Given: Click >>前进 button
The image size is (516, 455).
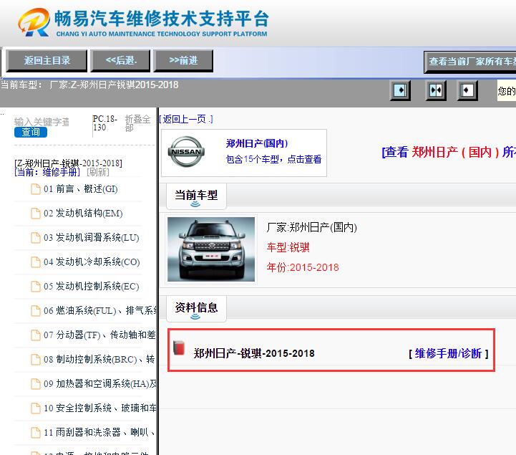Looking at the screenshot, I should point(183,61).
